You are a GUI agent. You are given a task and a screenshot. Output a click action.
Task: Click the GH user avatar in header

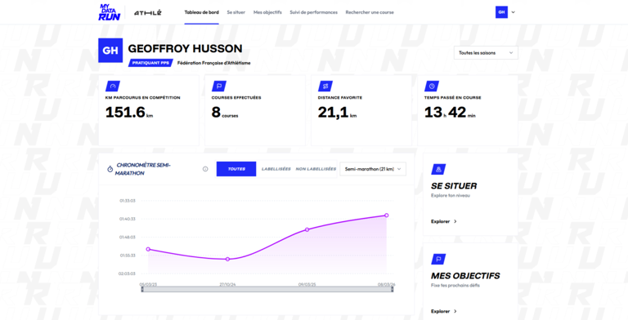[501, 12]
